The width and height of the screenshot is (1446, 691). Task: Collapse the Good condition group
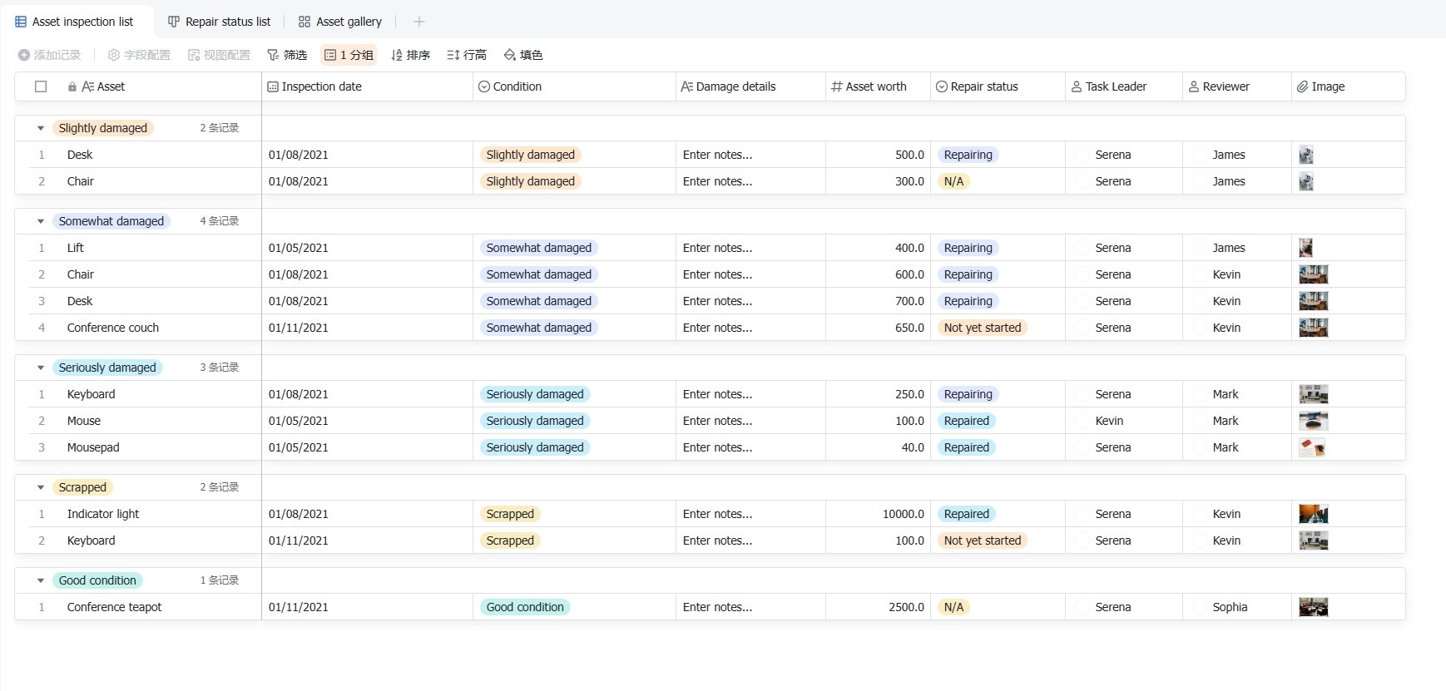pyautogui.click(x=41, y=580)
